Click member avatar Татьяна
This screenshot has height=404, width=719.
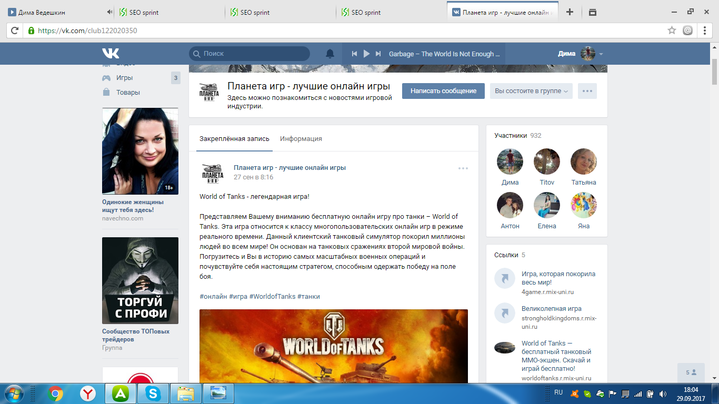point(584,161)
